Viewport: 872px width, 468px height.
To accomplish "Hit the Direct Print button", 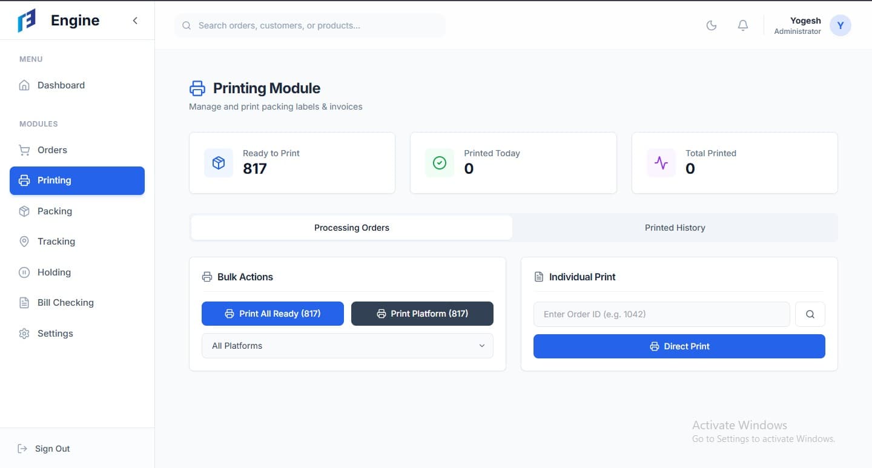I will pos(679,346).
